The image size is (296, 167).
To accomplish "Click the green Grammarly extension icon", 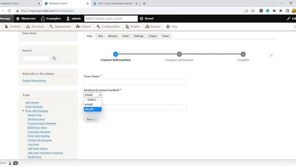I will (268, 11).
